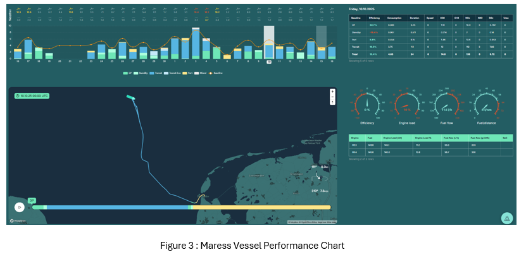Zoom in the map with the plus button
Screen dimensions: 526x257
click(x=333, y=91)
